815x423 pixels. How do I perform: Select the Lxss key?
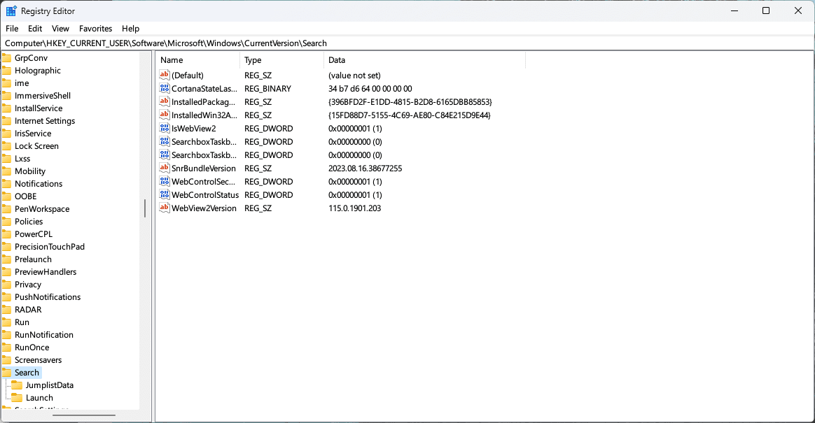[x=22, y=159]
